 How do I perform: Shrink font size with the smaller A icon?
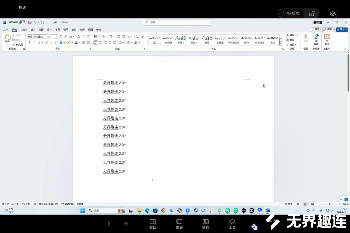point(65,37)
